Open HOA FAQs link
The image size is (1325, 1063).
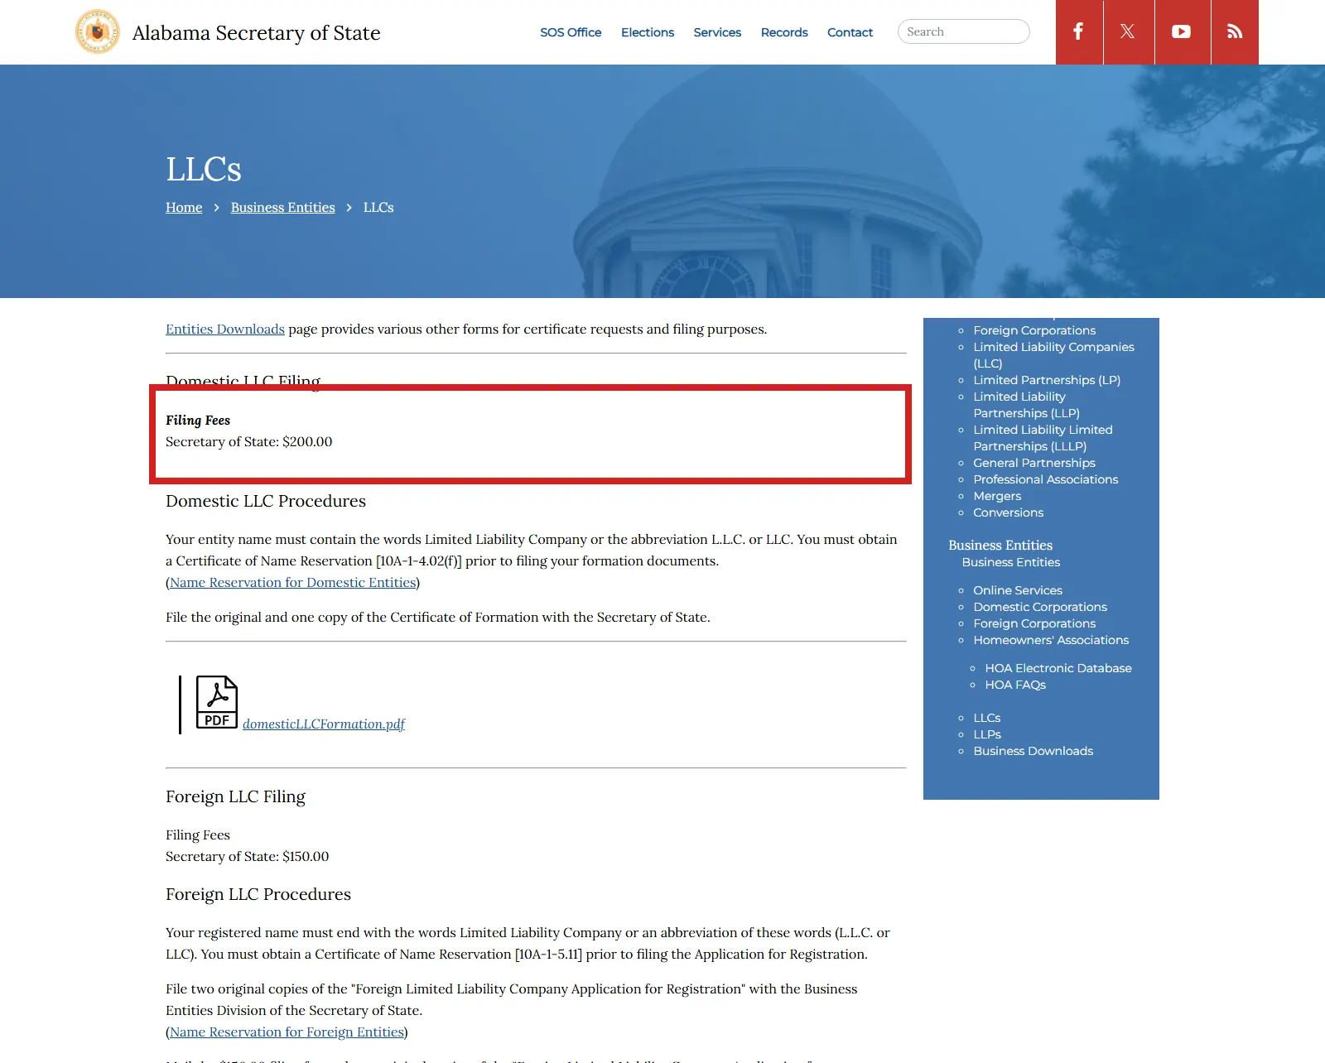(1015, 685)
